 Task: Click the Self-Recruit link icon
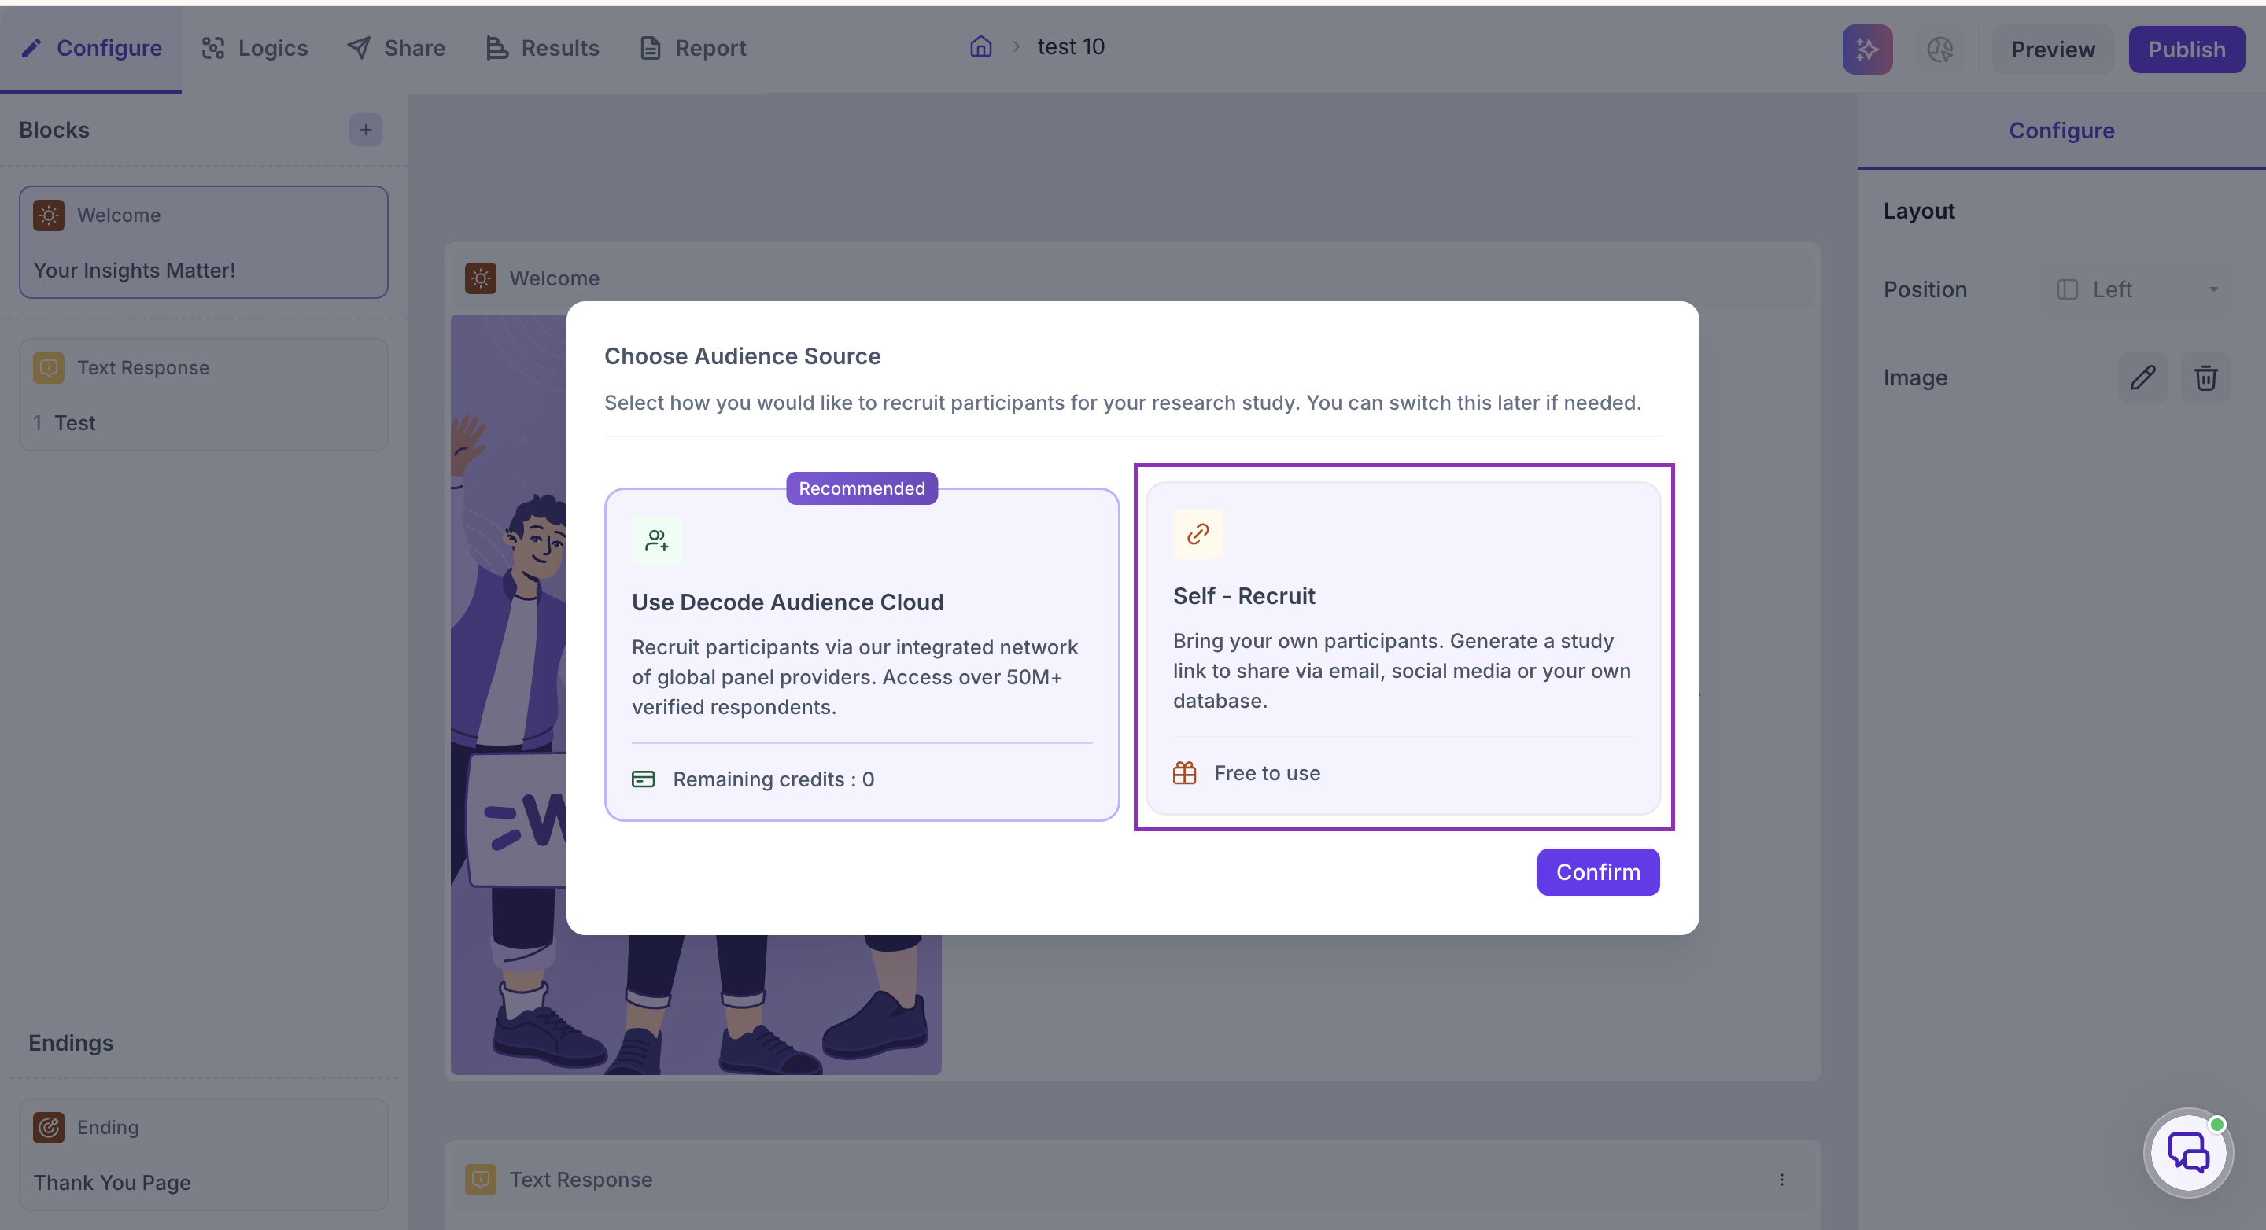click(x=1198, y=534)
